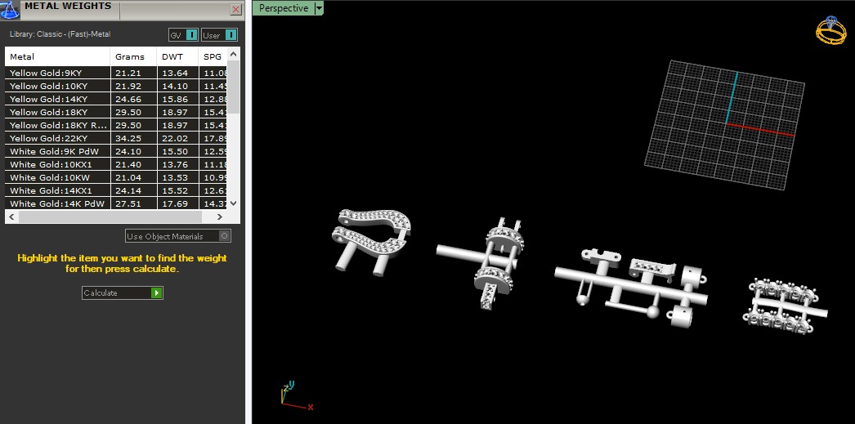Click the metal table's vertical scrollbar thumb

[x=234, y=87]
